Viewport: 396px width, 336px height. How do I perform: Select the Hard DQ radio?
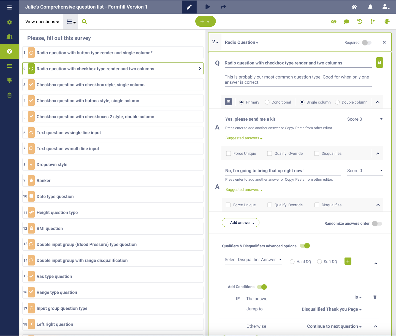click(x=292, y=262)
